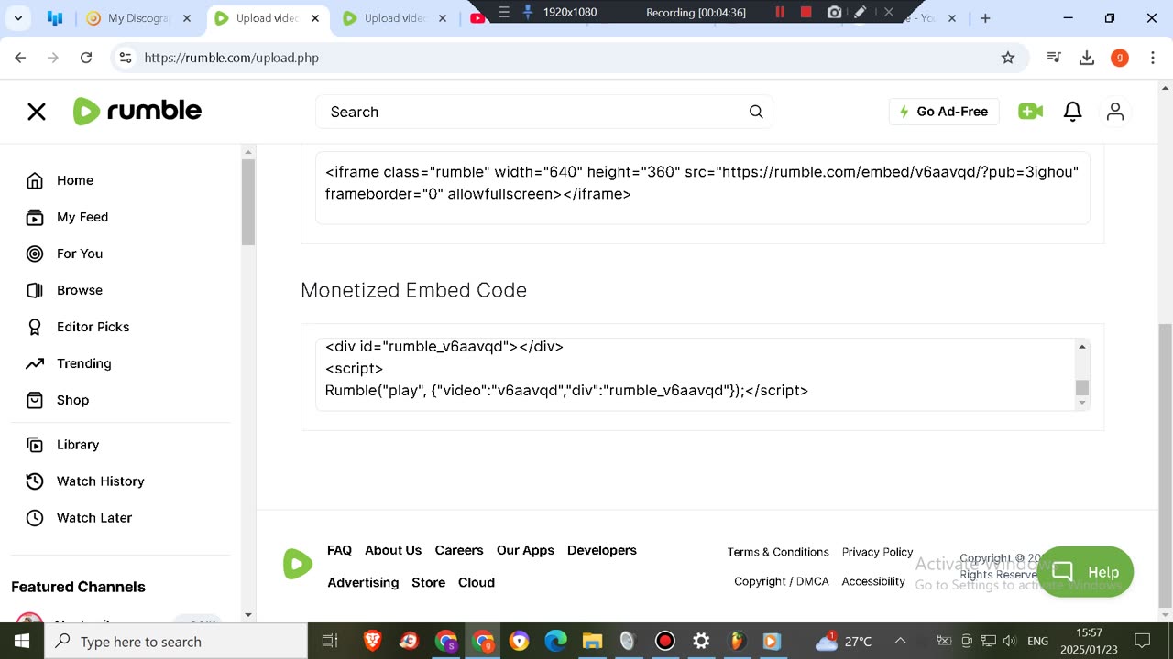Open the Store footer link

point(428,582)
